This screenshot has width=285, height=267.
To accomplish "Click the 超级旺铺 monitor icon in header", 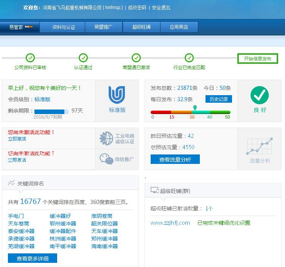I will [x=154, y=191].
